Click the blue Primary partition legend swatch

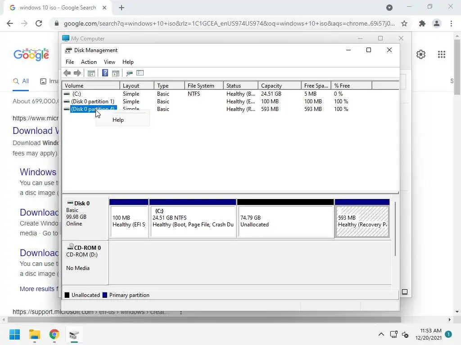(x=104, y=295)
